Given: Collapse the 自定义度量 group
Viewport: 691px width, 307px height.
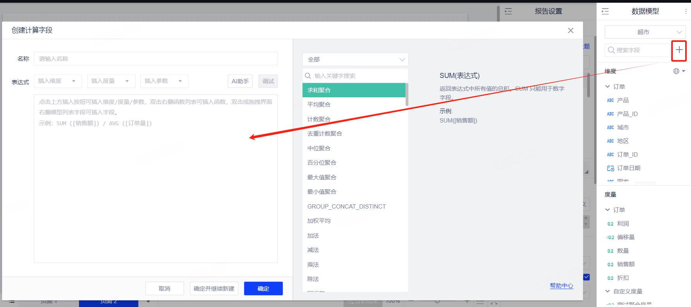Looking at the screenshot, I should (607, 291).
